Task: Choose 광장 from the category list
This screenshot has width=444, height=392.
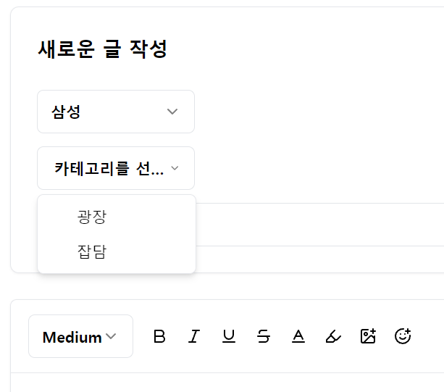Action: pos(92,217)
